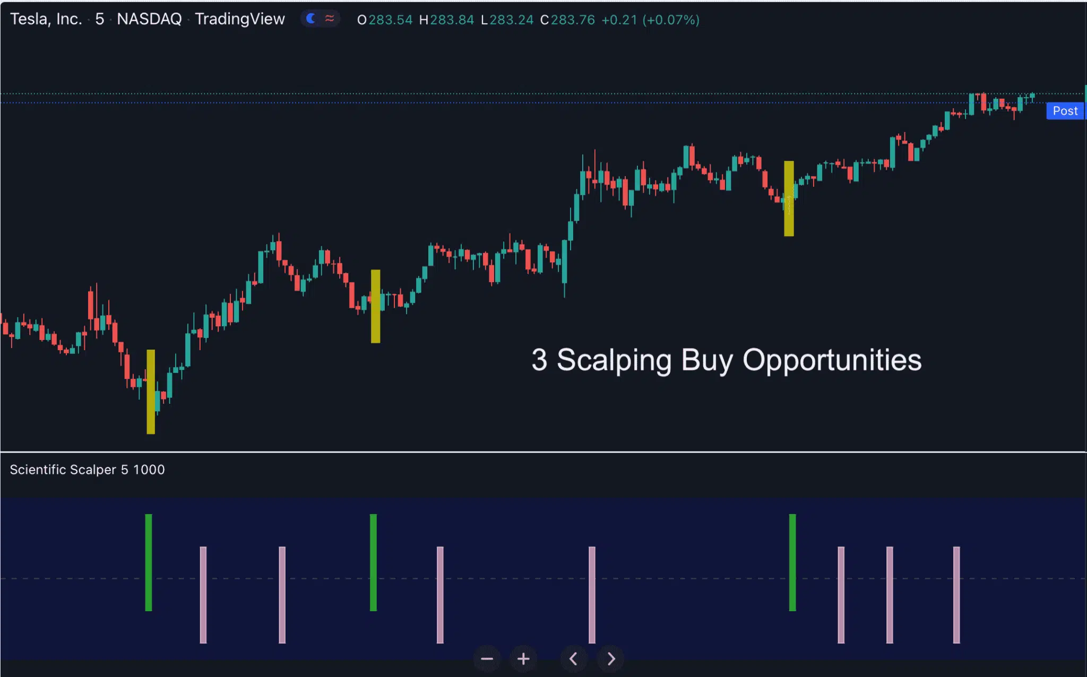
Task: Click the middle yellow highlight bar on chart
Action: (x=375, y=306)
